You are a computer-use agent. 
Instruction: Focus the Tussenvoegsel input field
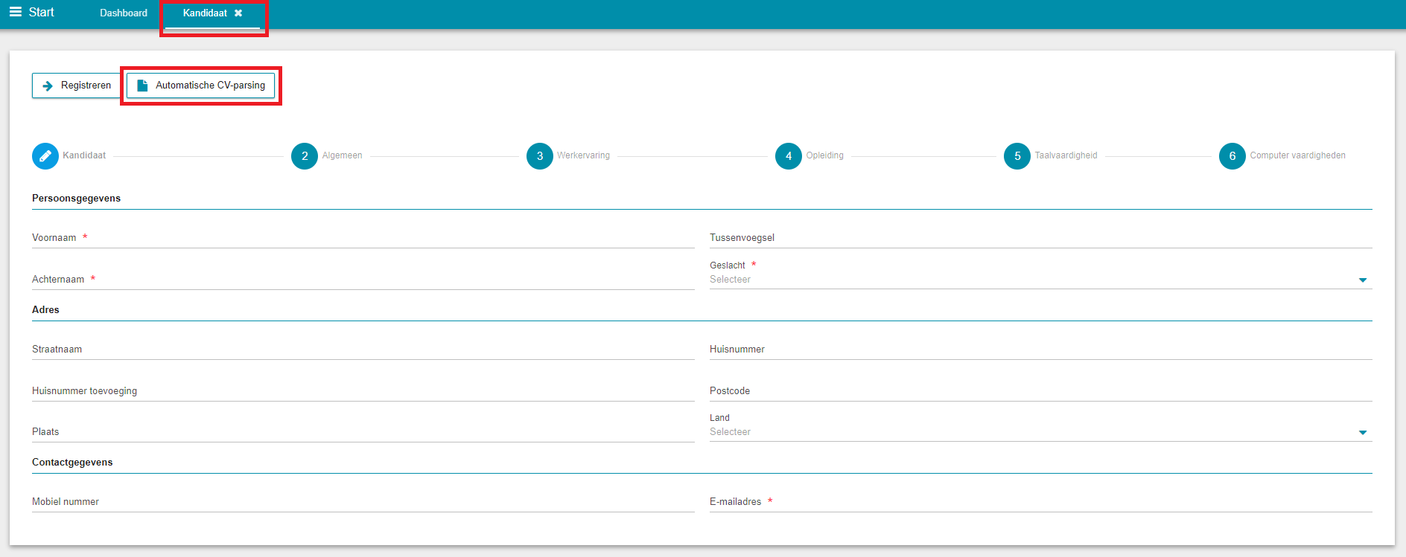[1040, 238]
